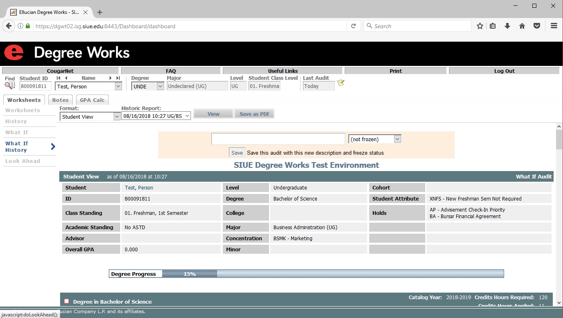Go to last student arrow icon
The image size is (563, 318).
[118, 78]
